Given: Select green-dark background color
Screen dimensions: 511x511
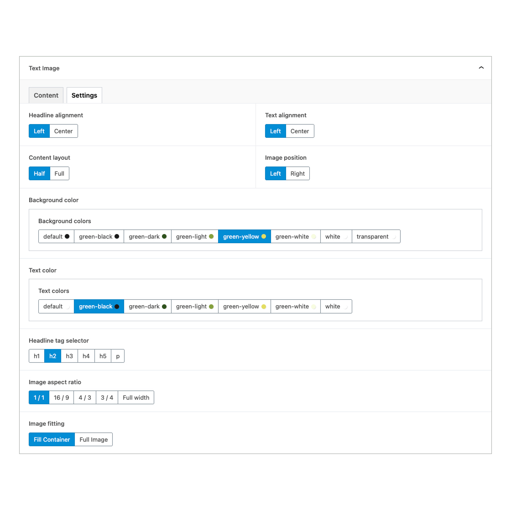Looking at the screenshot, I should (147, 237).
